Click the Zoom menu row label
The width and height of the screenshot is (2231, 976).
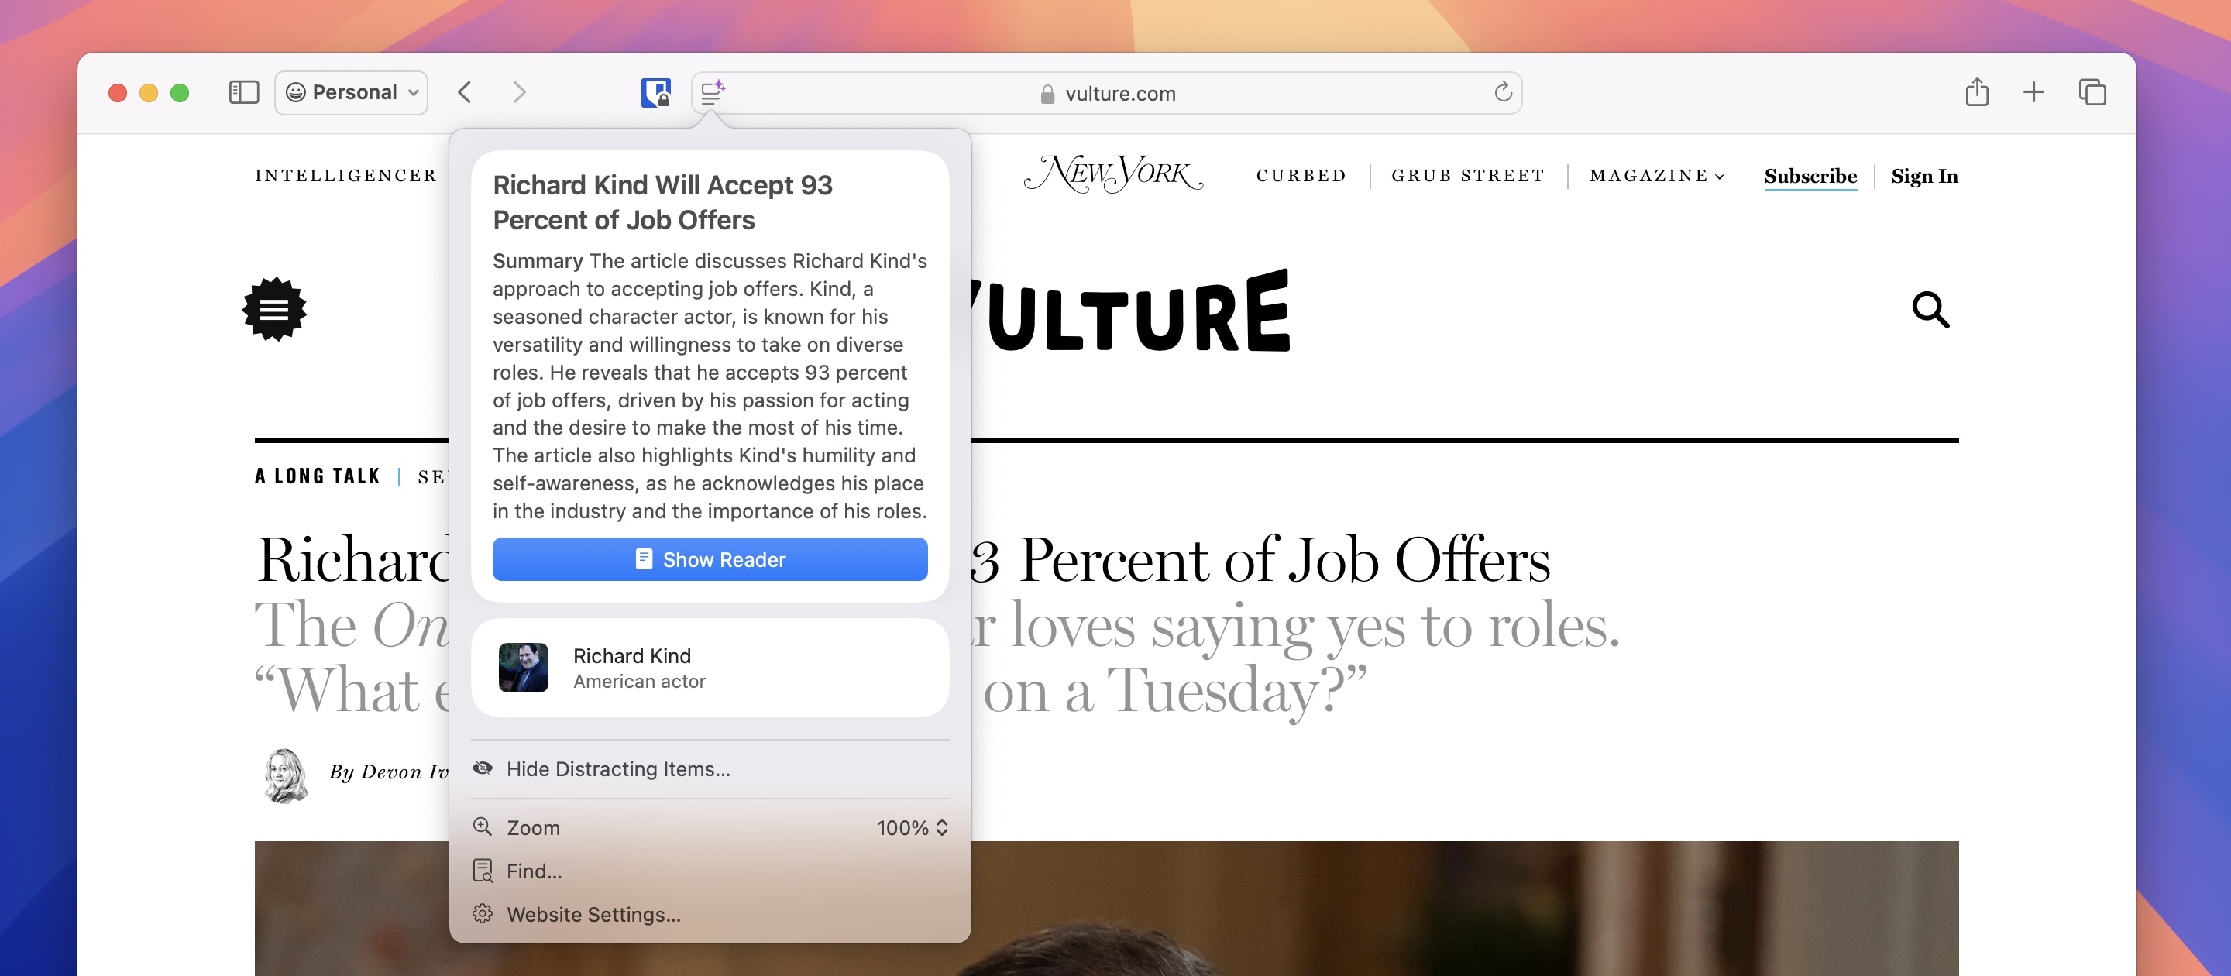coord(534,828)
